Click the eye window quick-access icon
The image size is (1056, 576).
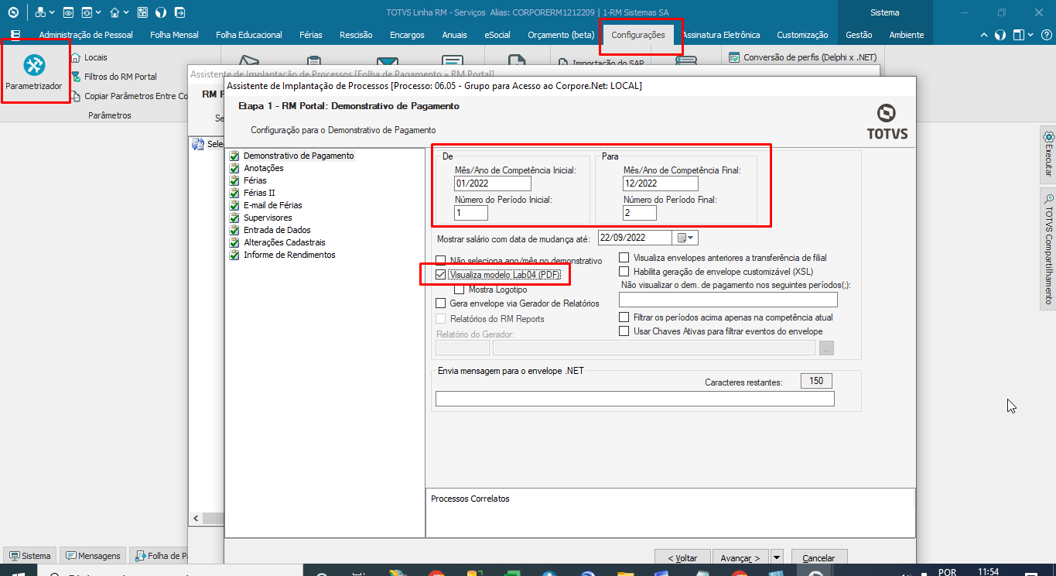tap(68, 12)
